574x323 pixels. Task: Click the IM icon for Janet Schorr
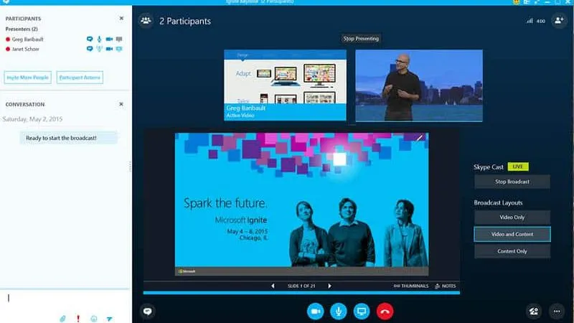[x=89, y=49]
